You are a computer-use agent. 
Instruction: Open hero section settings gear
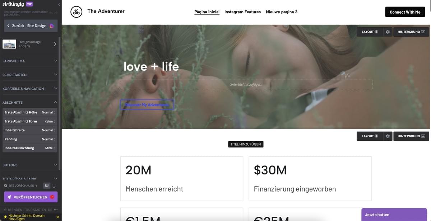click(x=388, y=32)
